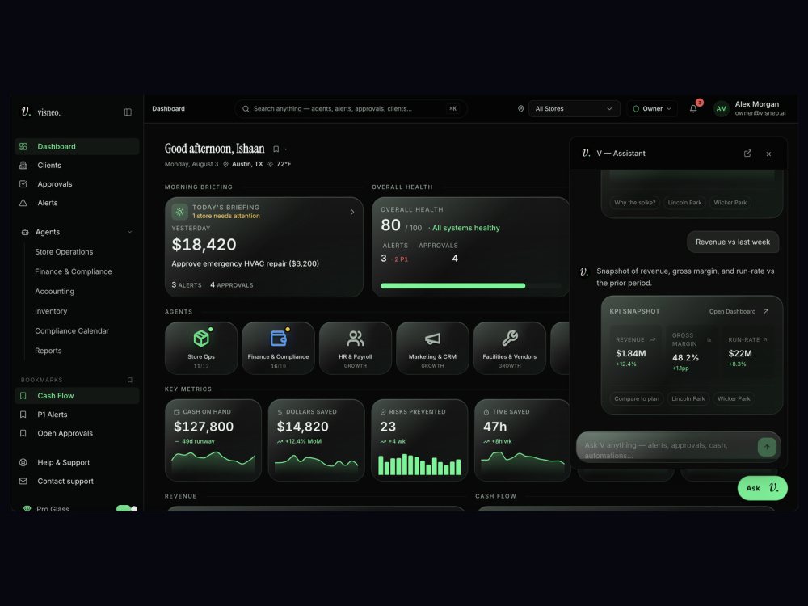The height and width of the screenshot is (606, 808).
Task: Open the All Stores dropdown
Action: coord(574,109)
